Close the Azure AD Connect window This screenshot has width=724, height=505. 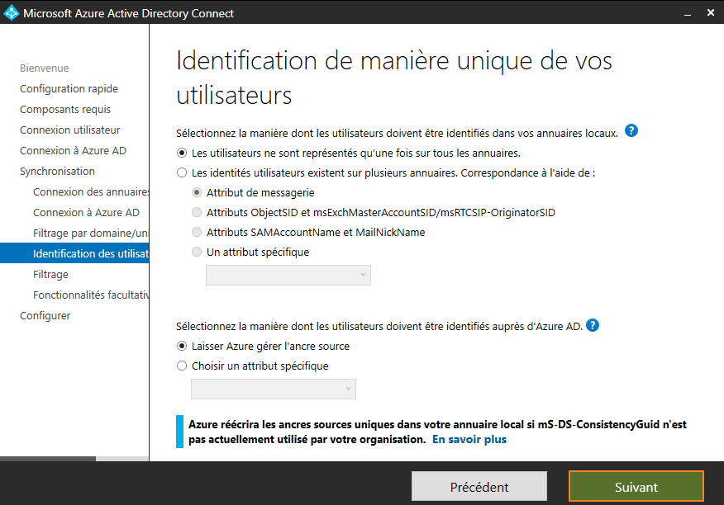point(711,12)
